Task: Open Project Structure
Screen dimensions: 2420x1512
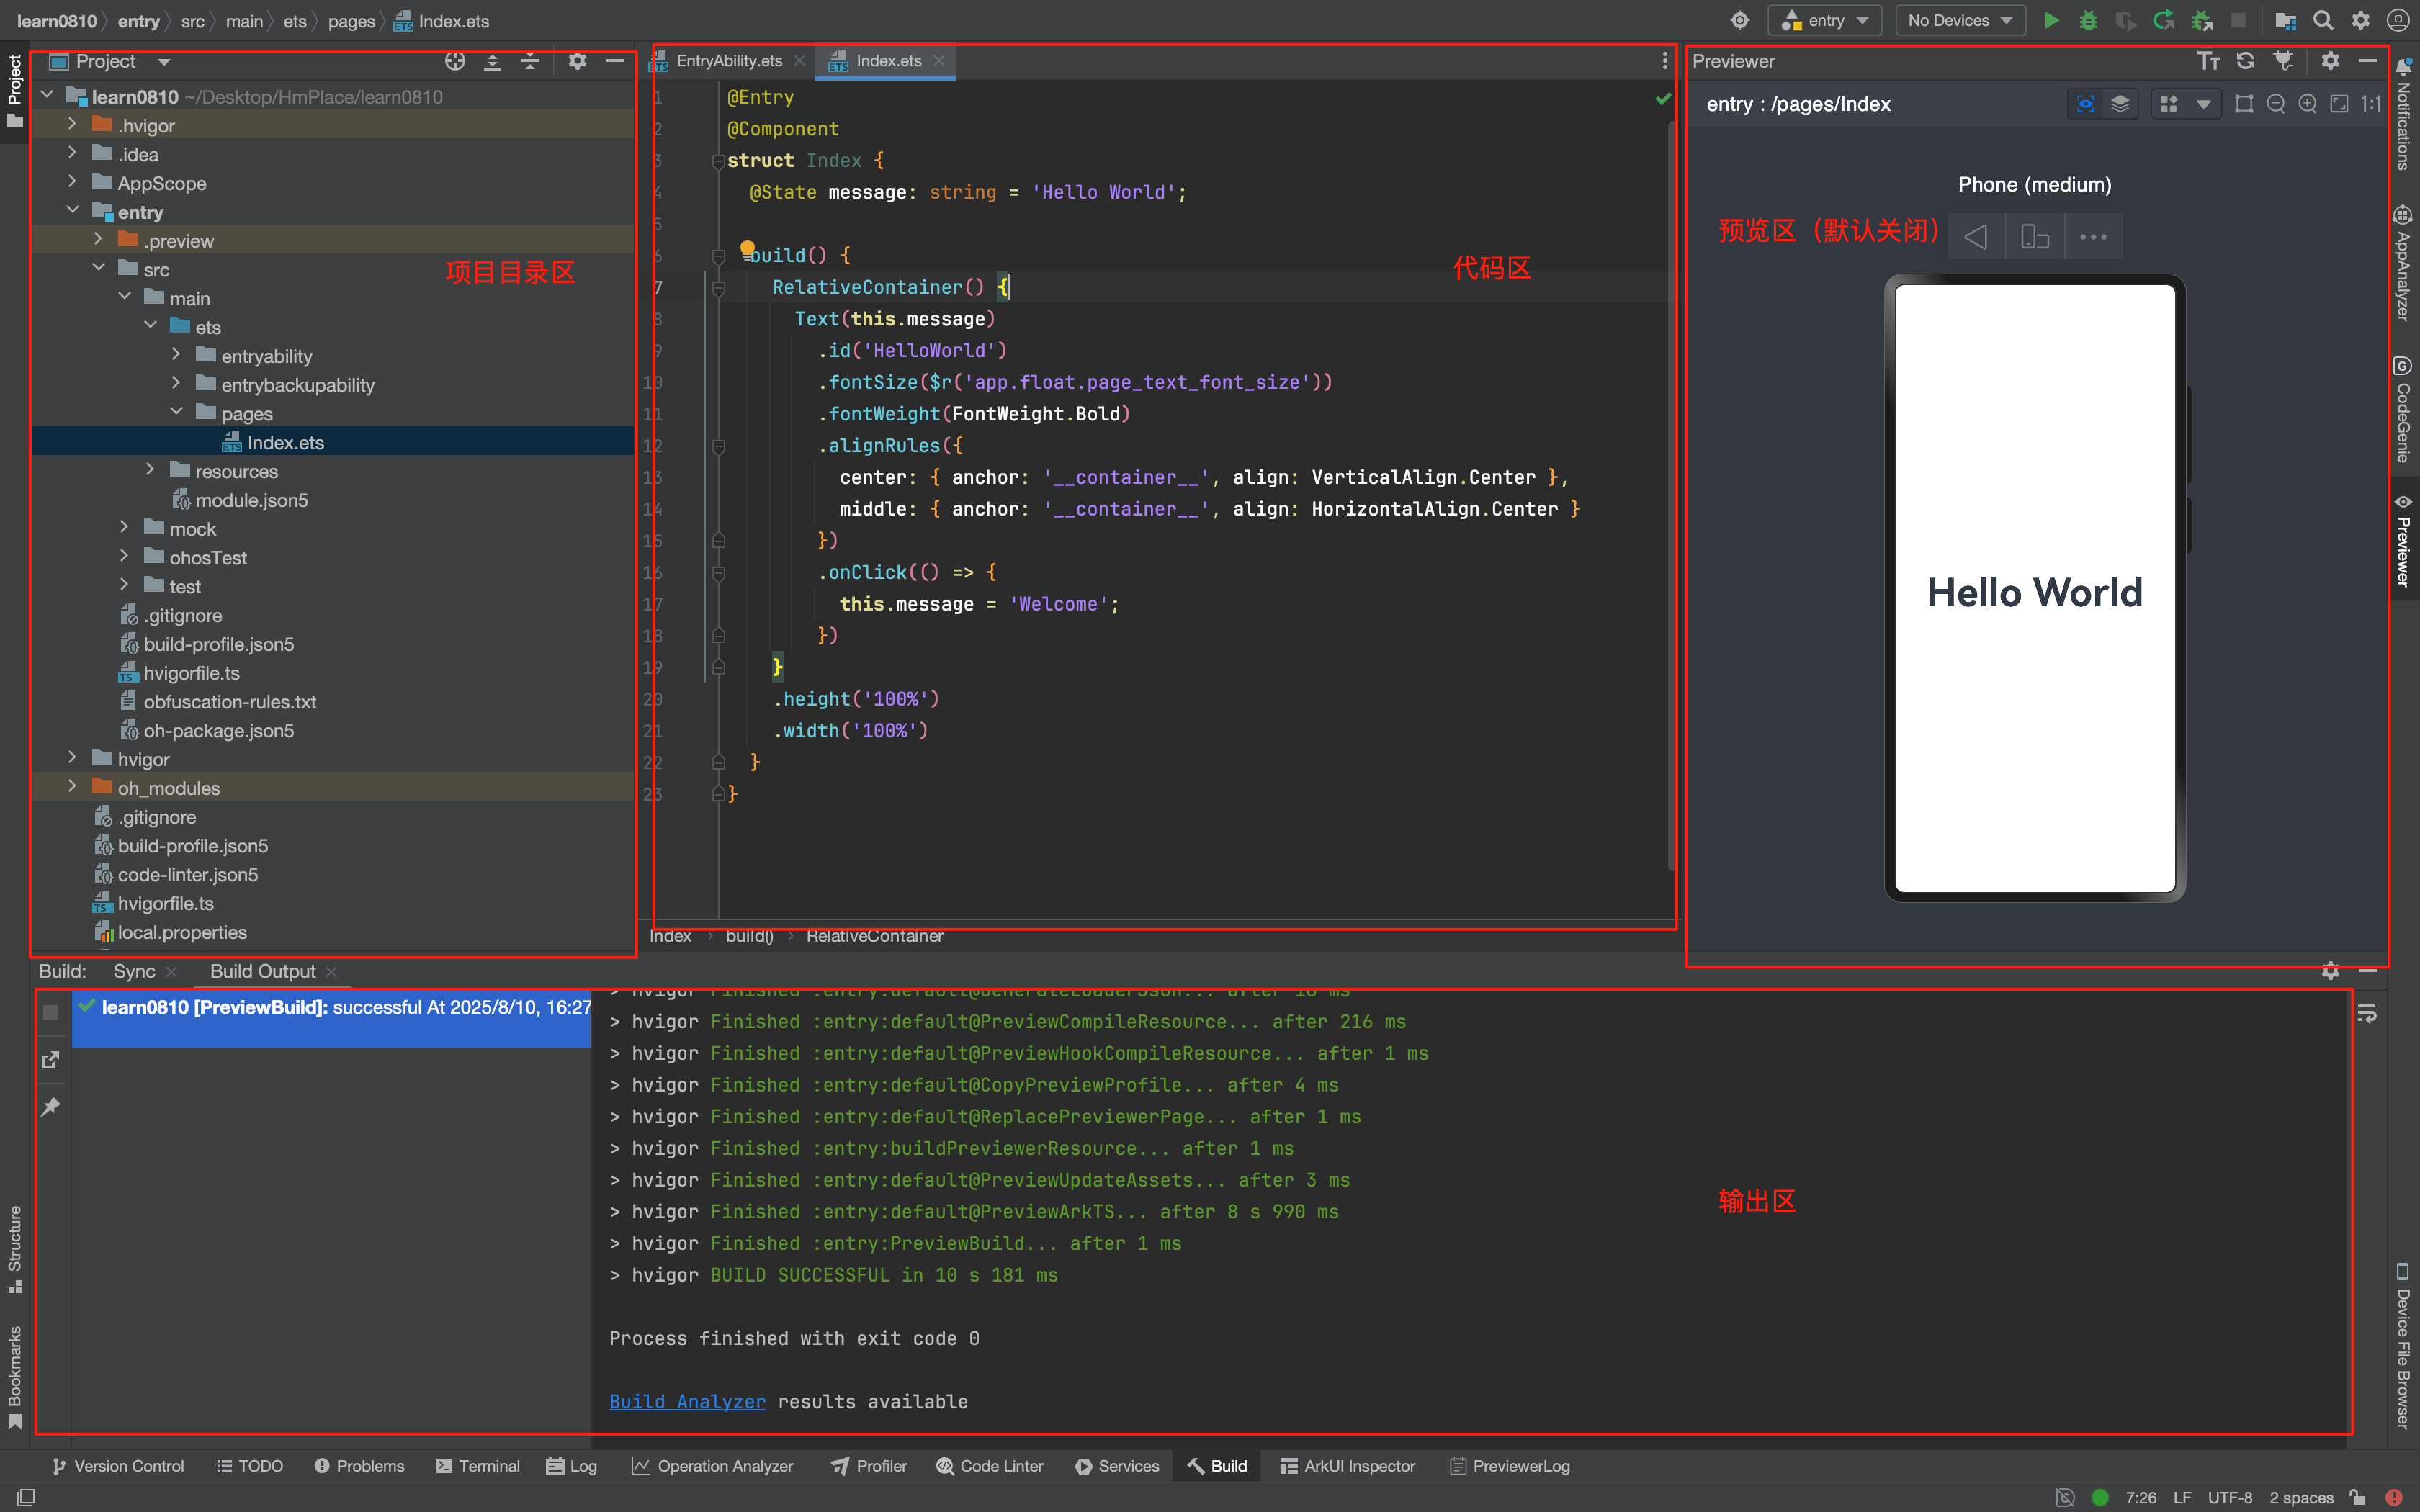Action: coord(2285,20)
